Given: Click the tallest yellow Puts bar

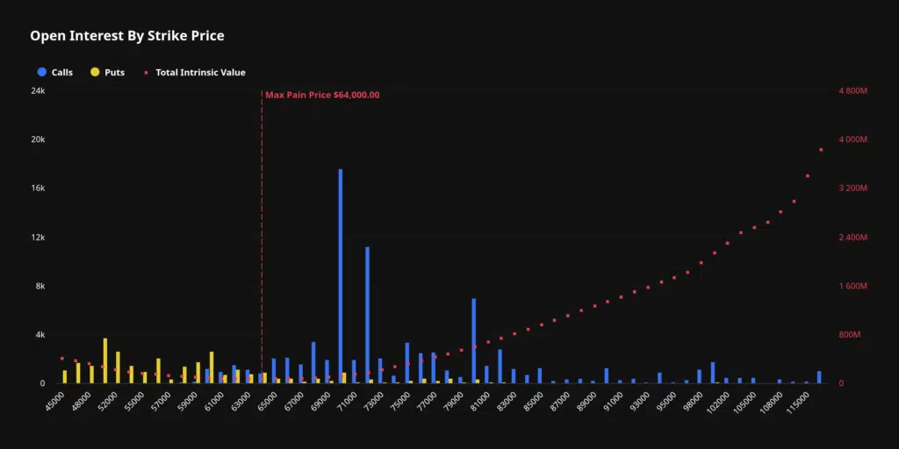Looking at the screenshot, I should (x=105, y=360).
